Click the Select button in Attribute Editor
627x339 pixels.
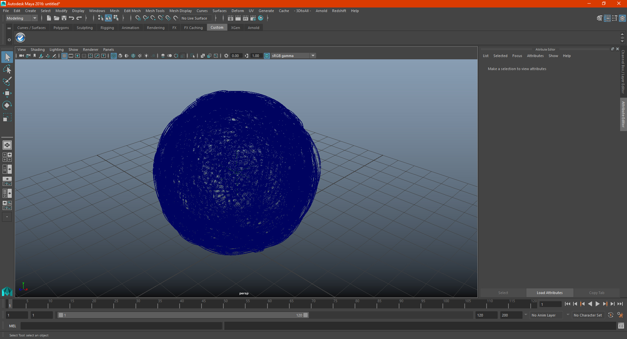pos(503,293)
